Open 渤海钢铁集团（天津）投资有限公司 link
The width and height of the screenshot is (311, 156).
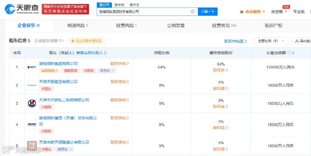point(68,121)
